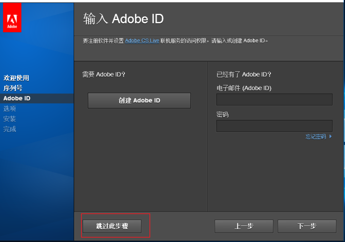Click inside the red highlight box
The height and width of the screenshot is (242, 345).
pyautogui.click(x=112, y=226)
